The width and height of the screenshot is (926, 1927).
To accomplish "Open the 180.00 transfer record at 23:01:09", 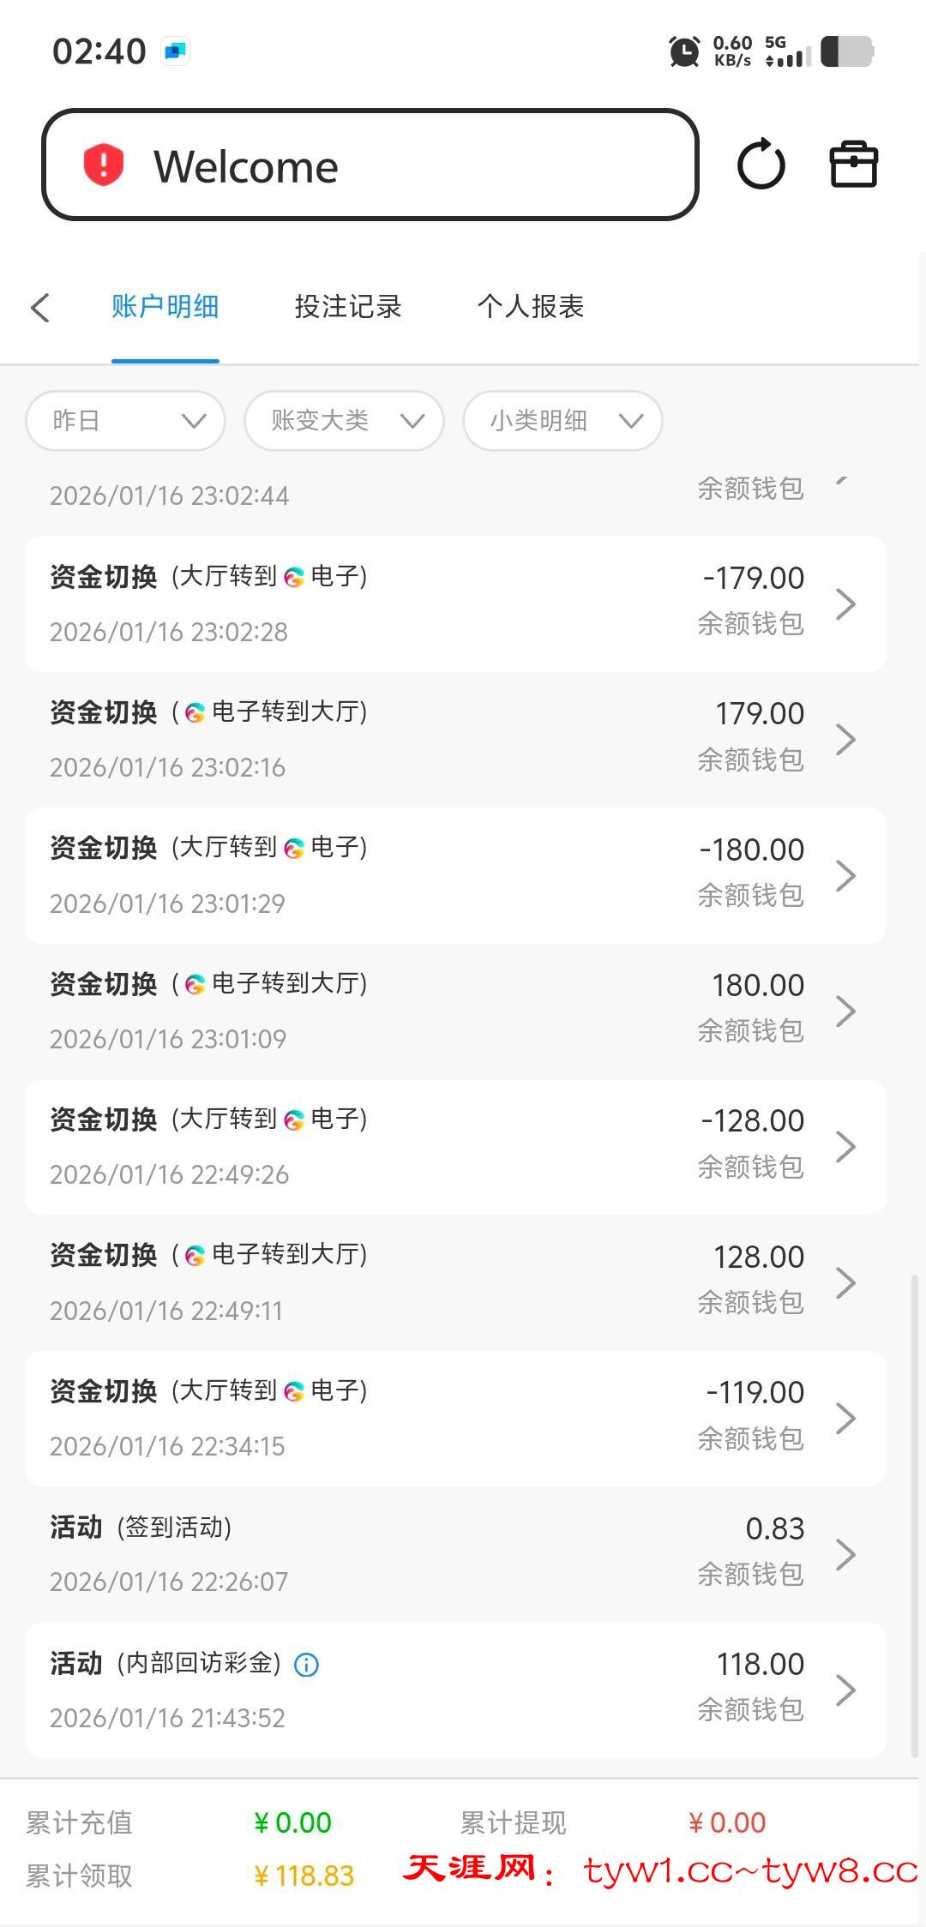I will coord(455,1011).
